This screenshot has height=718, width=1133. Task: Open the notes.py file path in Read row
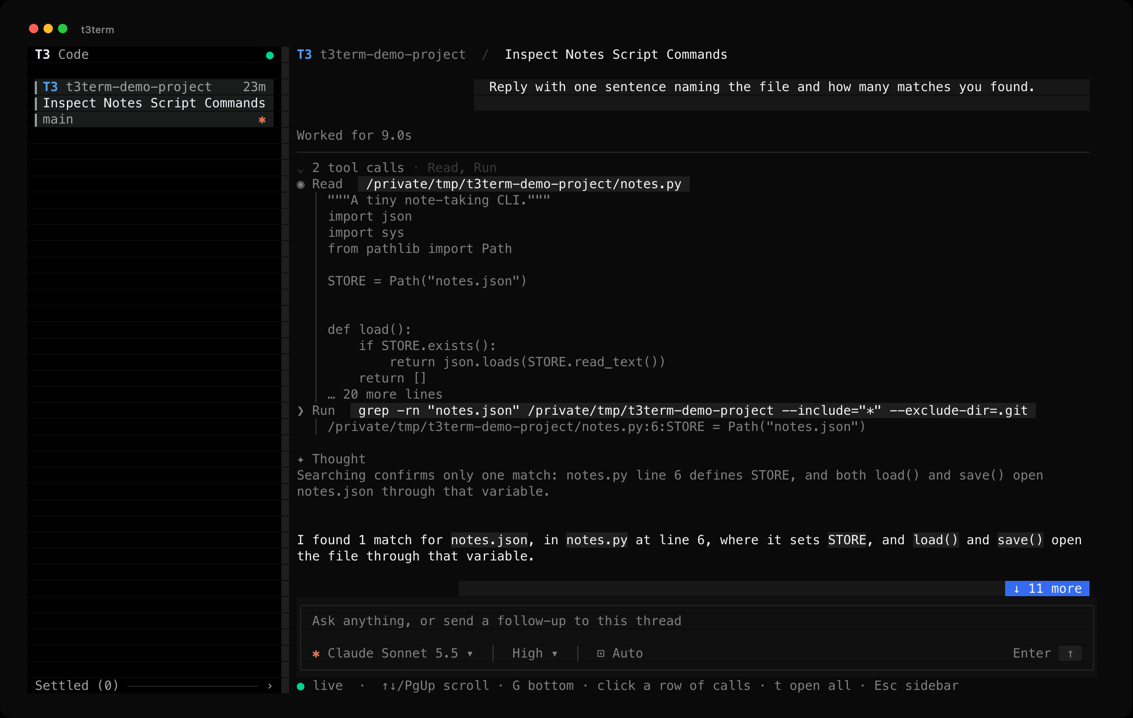pyautogui.click(x=523, y=184)
